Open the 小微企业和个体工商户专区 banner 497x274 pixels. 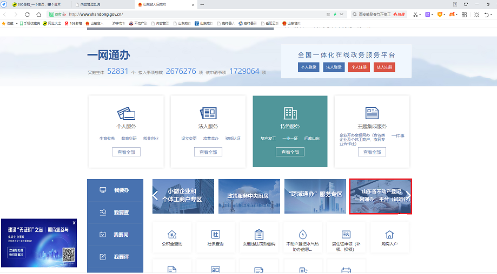click(183, 196)
